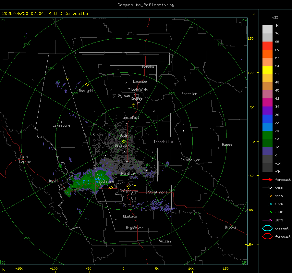
Task: Click the red forecast arrow in the legend
Action: pos(267,180)
